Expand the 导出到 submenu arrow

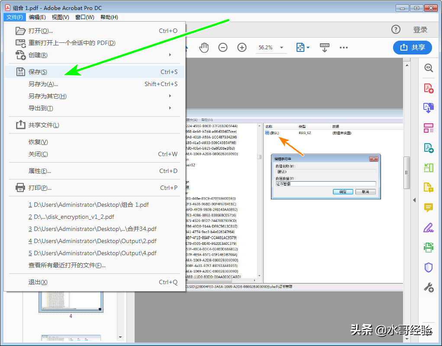tap(170, 108)
